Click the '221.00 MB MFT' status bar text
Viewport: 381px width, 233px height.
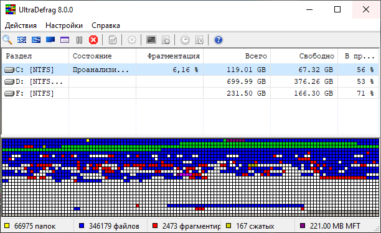(335, 226)
